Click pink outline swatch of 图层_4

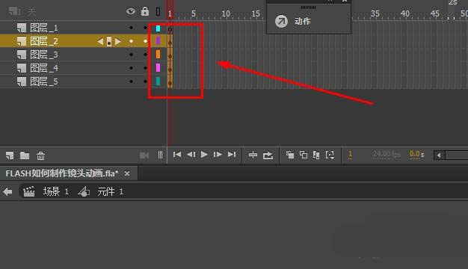click(158, 68)
